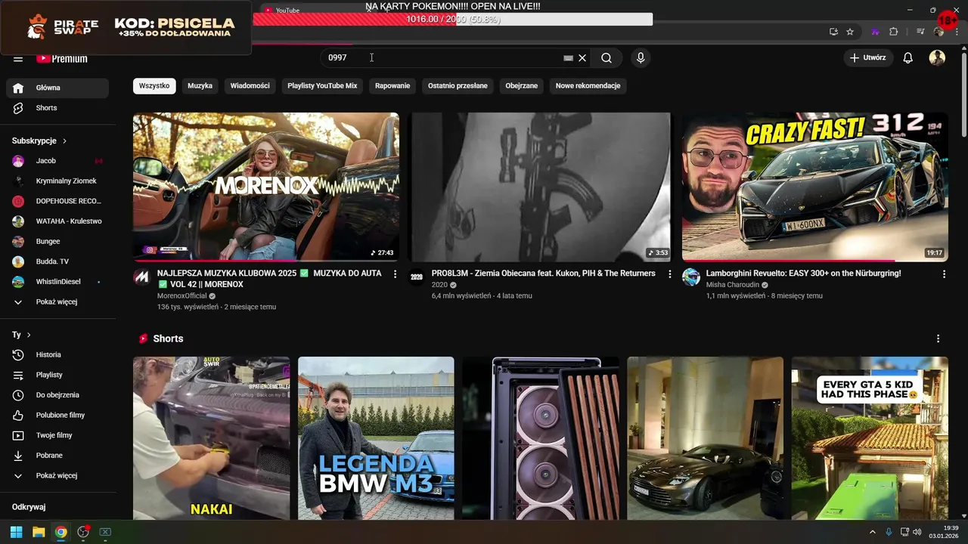Play the MORENOX club music thumbnail
This screenshot has height=544, width=968.
[266, 187]
